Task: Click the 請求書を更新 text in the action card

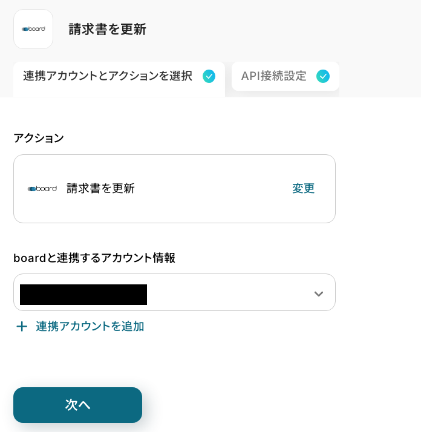Action: (x=100, y=189)
